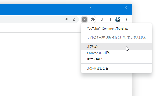Viewport: 156px width, 96px height.
Task: Open the media controls playlist icon
Action: pyautogui.click(x=101, y=19)
